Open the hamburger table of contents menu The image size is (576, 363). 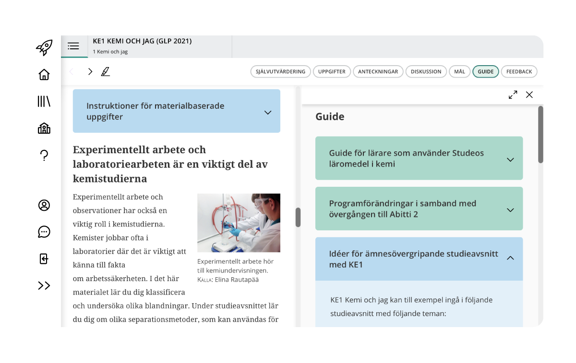click(74, 46)
